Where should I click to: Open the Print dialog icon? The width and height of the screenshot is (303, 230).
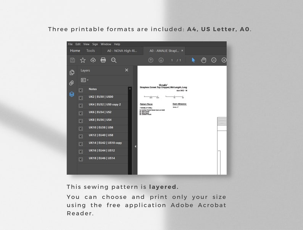click(103, 60)
